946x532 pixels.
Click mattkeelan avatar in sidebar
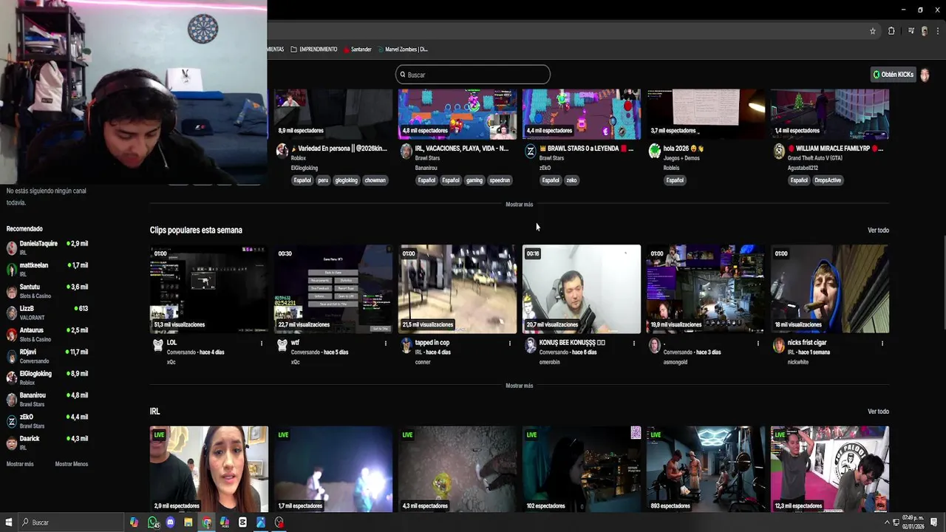12,270
